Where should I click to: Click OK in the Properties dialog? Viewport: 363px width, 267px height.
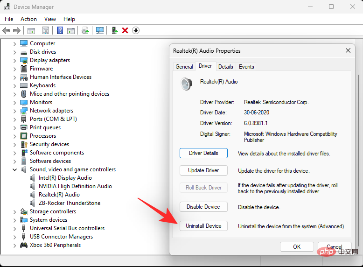point(297,247)
